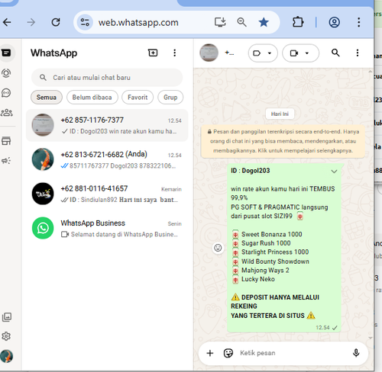
Task: Click the green WhatsApp Business logo avatar
Action: pyautogui.click(x=43, y=228)
